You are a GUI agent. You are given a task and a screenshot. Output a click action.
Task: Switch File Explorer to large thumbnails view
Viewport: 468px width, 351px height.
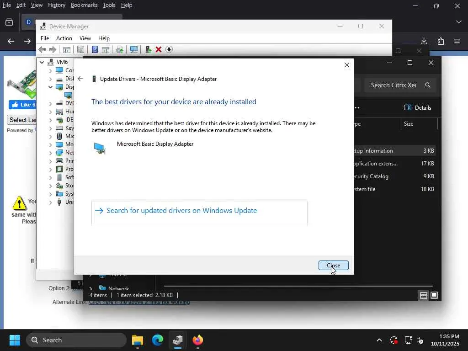point(434,296)
